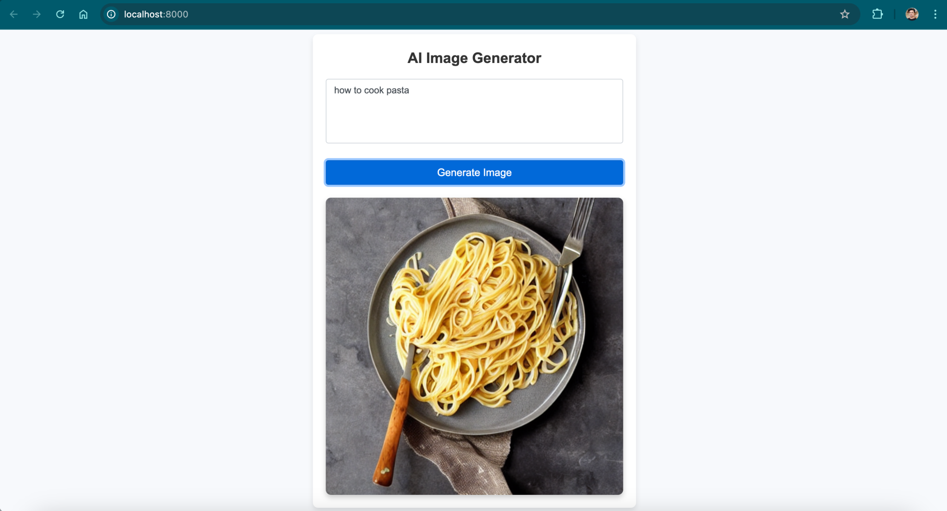This screenshot has height=511, width=947.
Task: Click the browser bookmark star icon
Action: (x=846, y=14)
